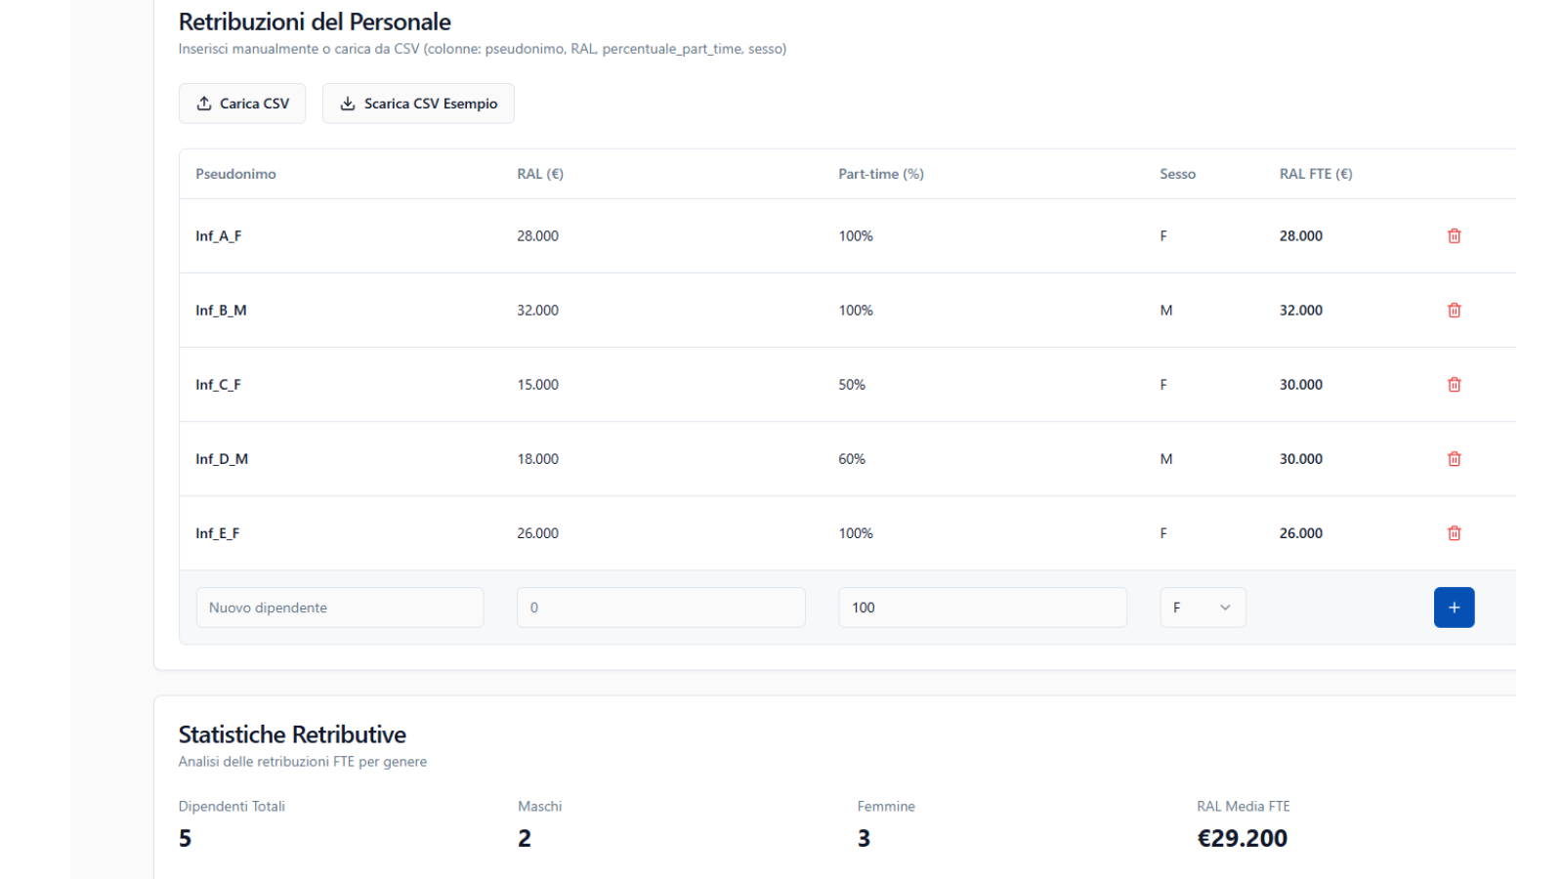The height and width of the screenshot is (879, 1563).
Task: Click the Part-time (%) column header
Action: click(880, 174)
